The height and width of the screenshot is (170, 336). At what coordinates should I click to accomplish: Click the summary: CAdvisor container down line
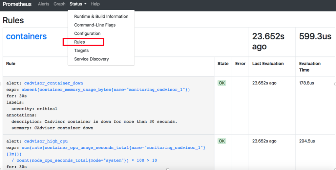pyautogui.click(x=52, y=128)
